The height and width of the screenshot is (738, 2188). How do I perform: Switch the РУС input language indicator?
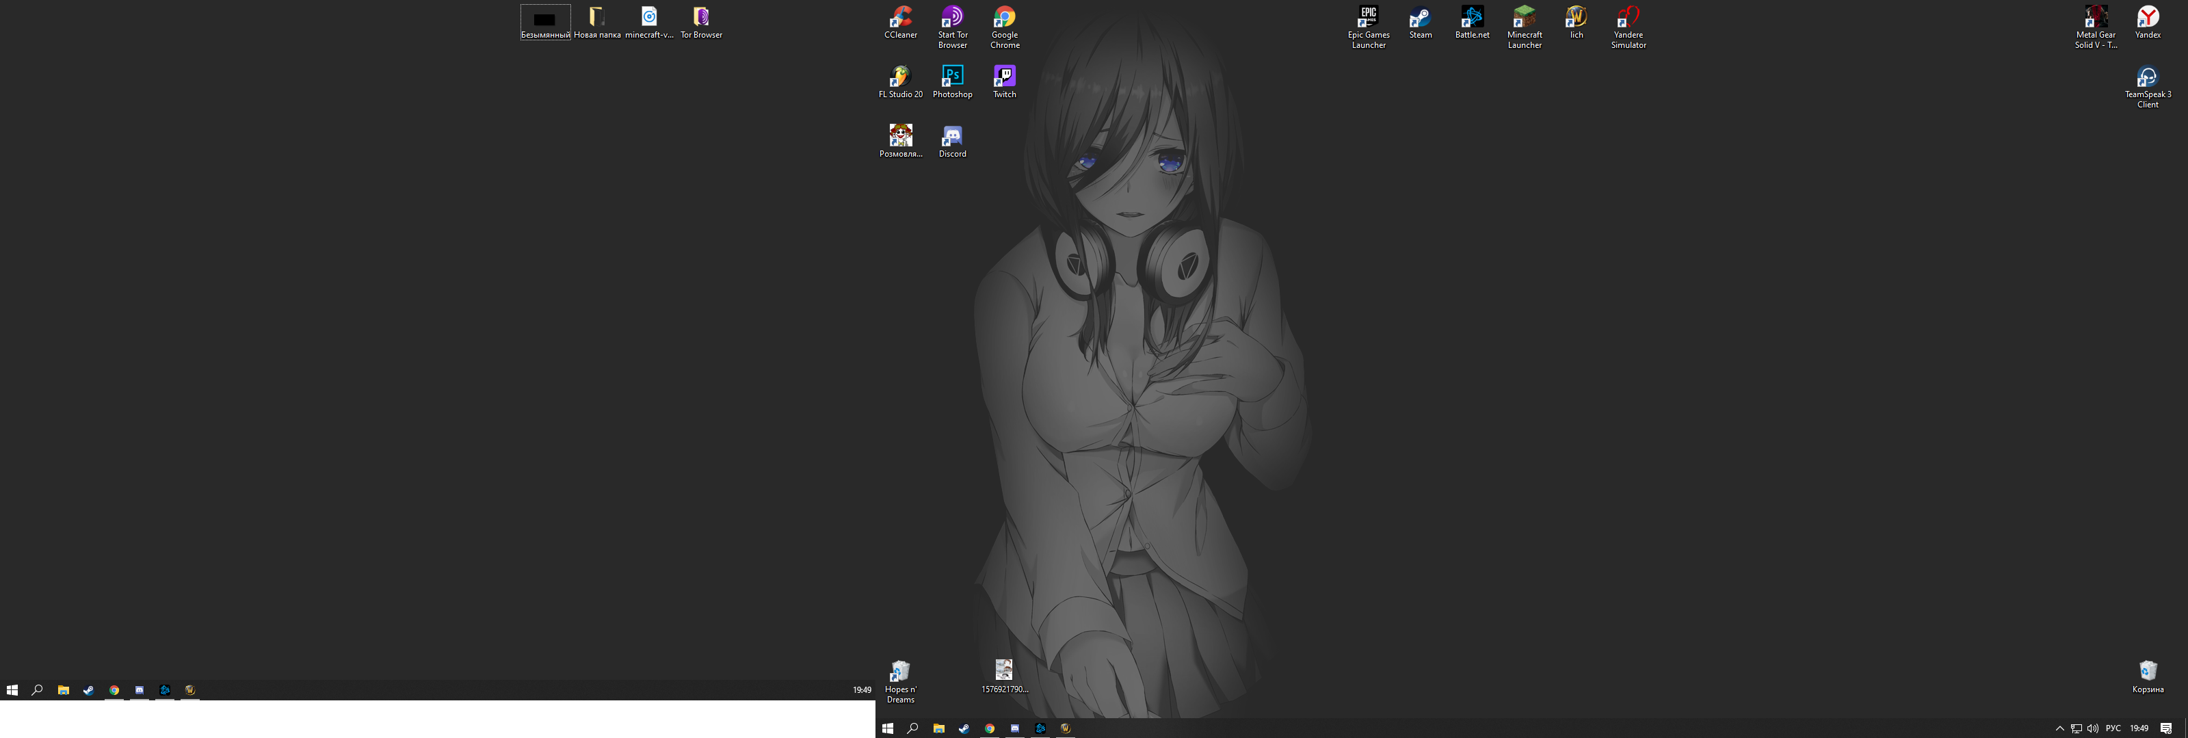(x=2113, y=728)
